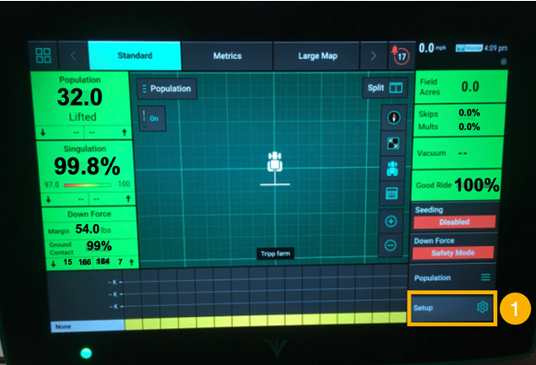Open the home grid menu icon
The height and width of the screenshot is (365, 536).
[x=43, y=55]
